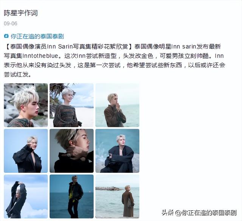Open the photo with palm tree and beach
Image resolution: width=242 pixels, height=221 pixels.
(x=71, y=105)
